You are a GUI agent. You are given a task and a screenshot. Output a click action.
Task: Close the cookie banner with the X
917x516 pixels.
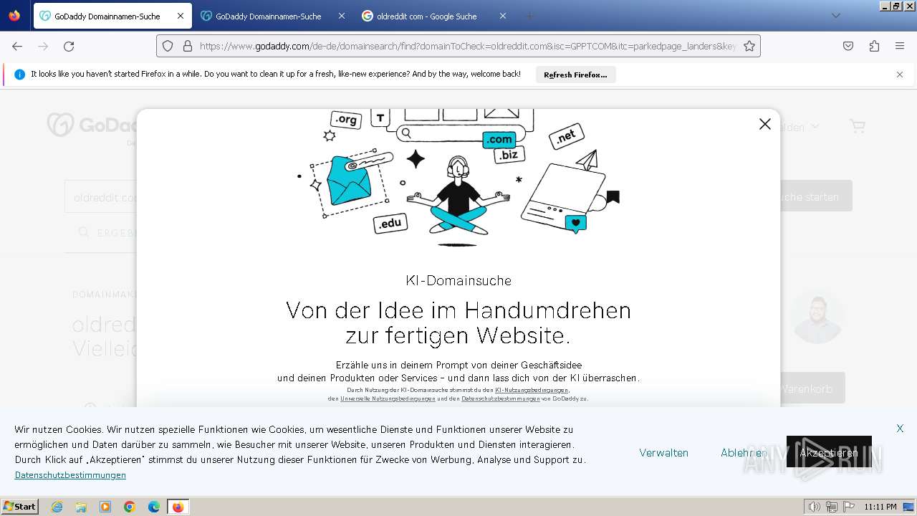900,429
